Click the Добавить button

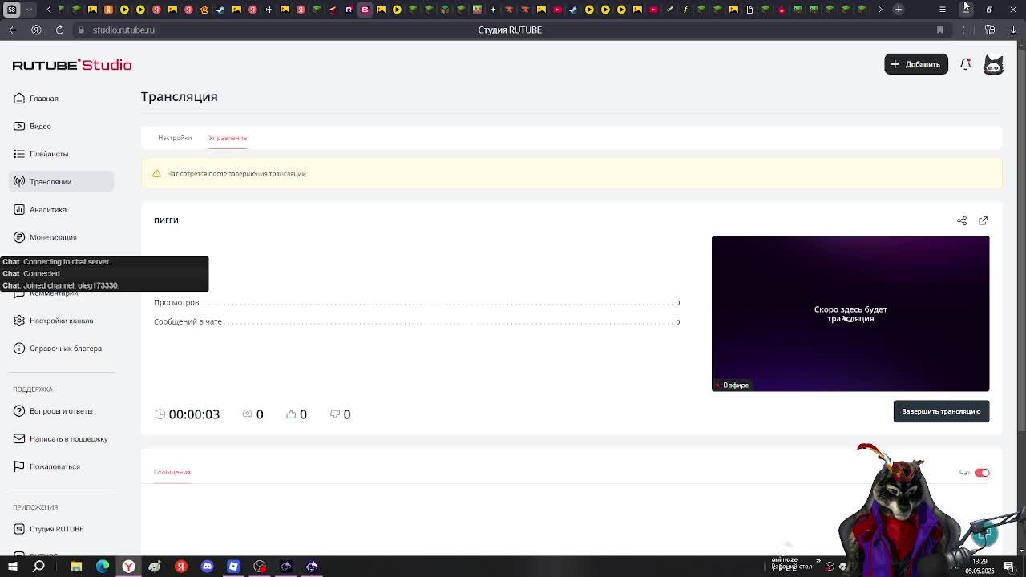916,64
